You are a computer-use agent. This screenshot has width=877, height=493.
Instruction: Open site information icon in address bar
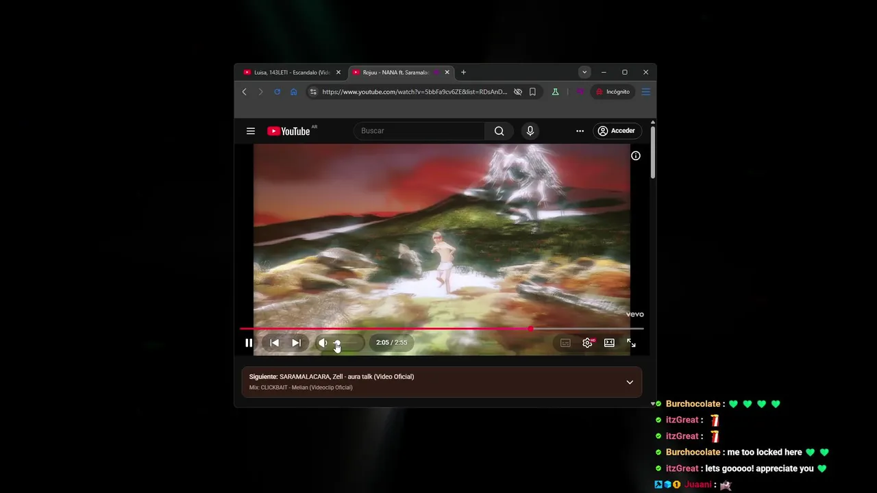pos(312,92)
